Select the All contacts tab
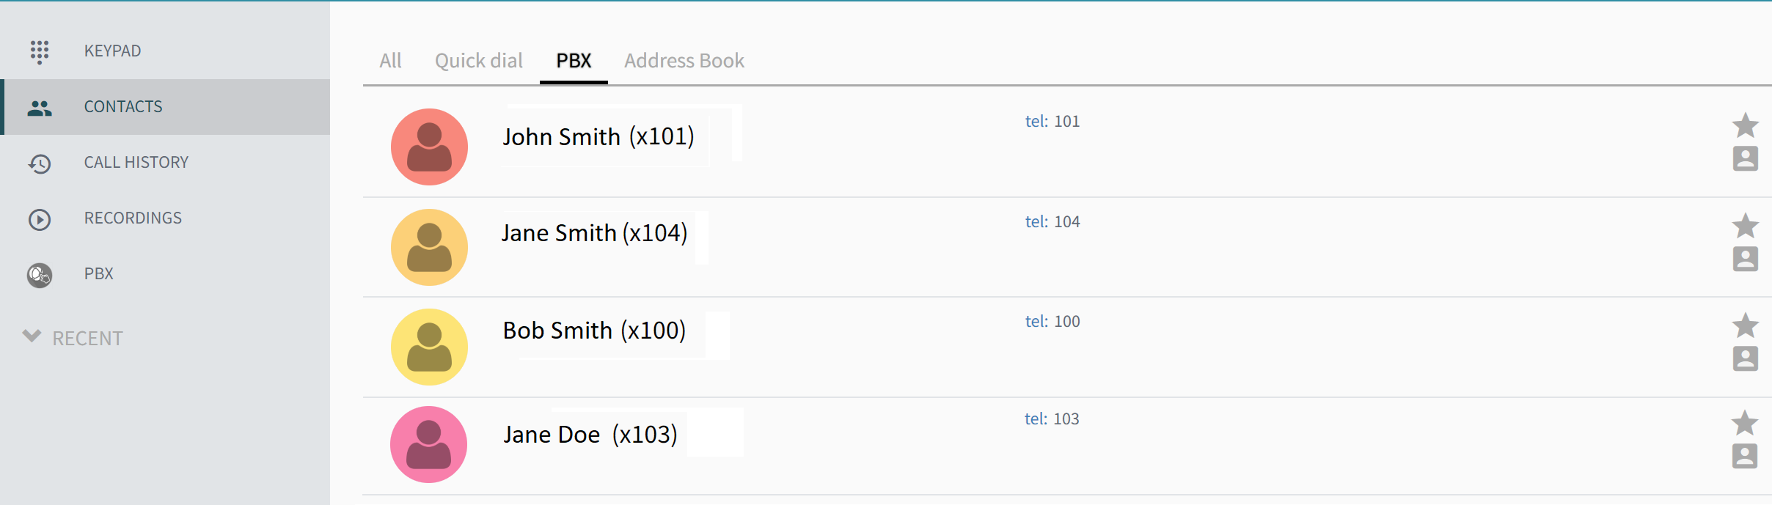 pyautogui.click(x=390, y=61)
